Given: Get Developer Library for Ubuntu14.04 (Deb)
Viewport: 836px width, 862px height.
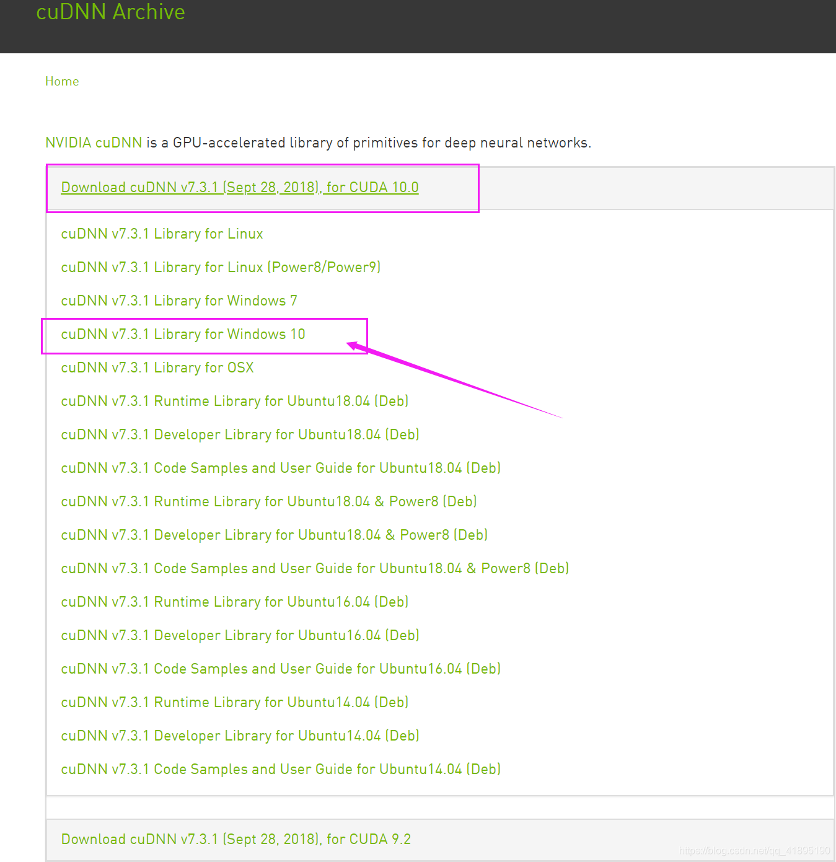Looking at the screenshot, I should 240,736.
